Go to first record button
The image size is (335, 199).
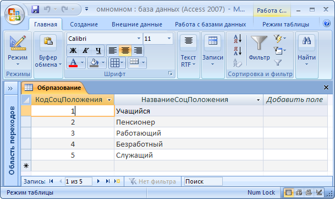pos(51,181)
